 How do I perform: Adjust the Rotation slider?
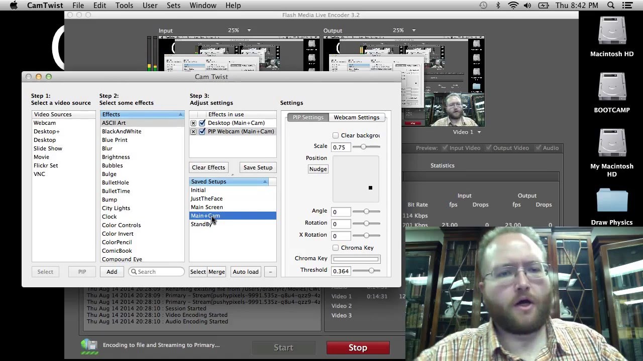tap(366, 224)
